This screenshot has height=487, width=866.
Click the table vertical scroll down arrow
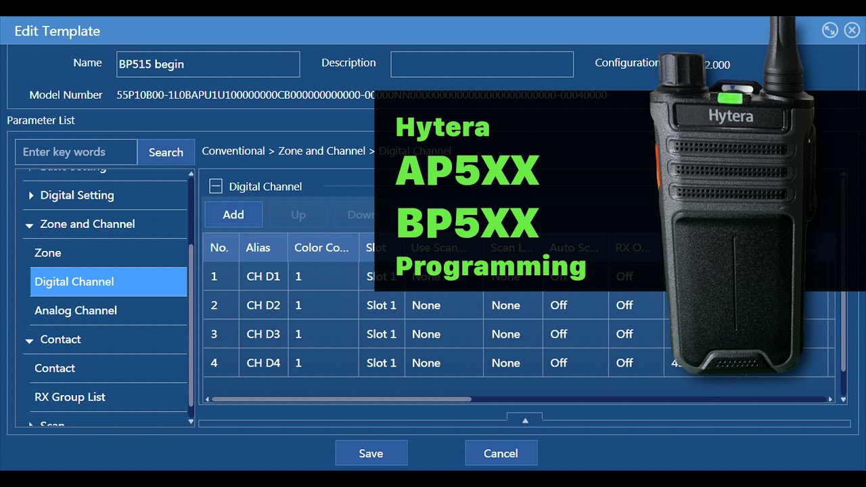843,400
